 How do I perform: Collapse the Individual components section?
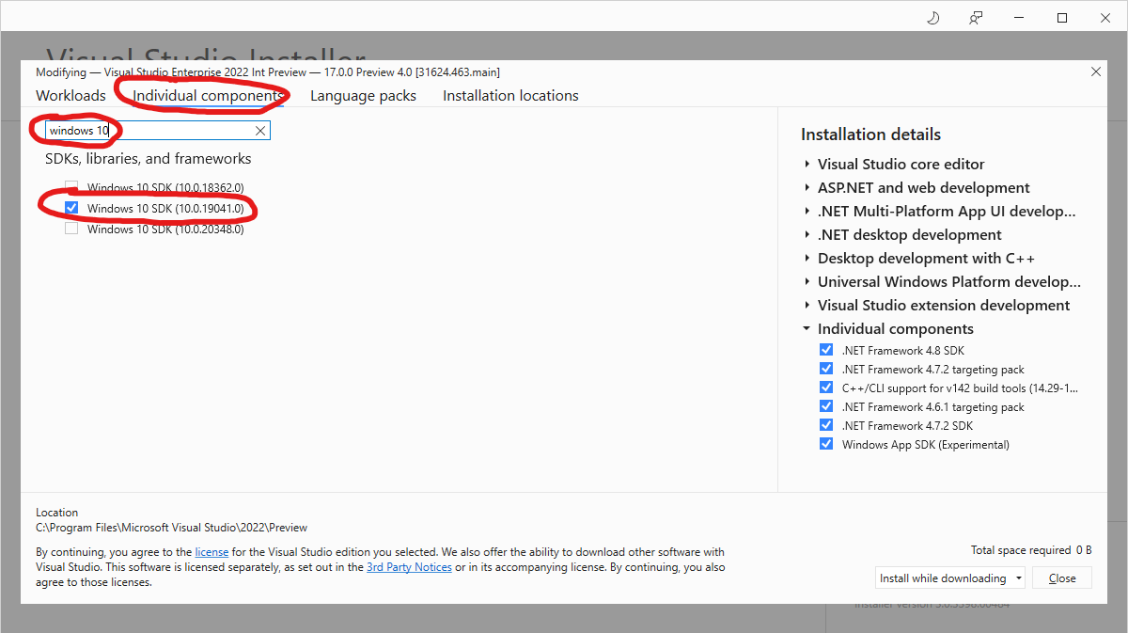coord(807,328)
